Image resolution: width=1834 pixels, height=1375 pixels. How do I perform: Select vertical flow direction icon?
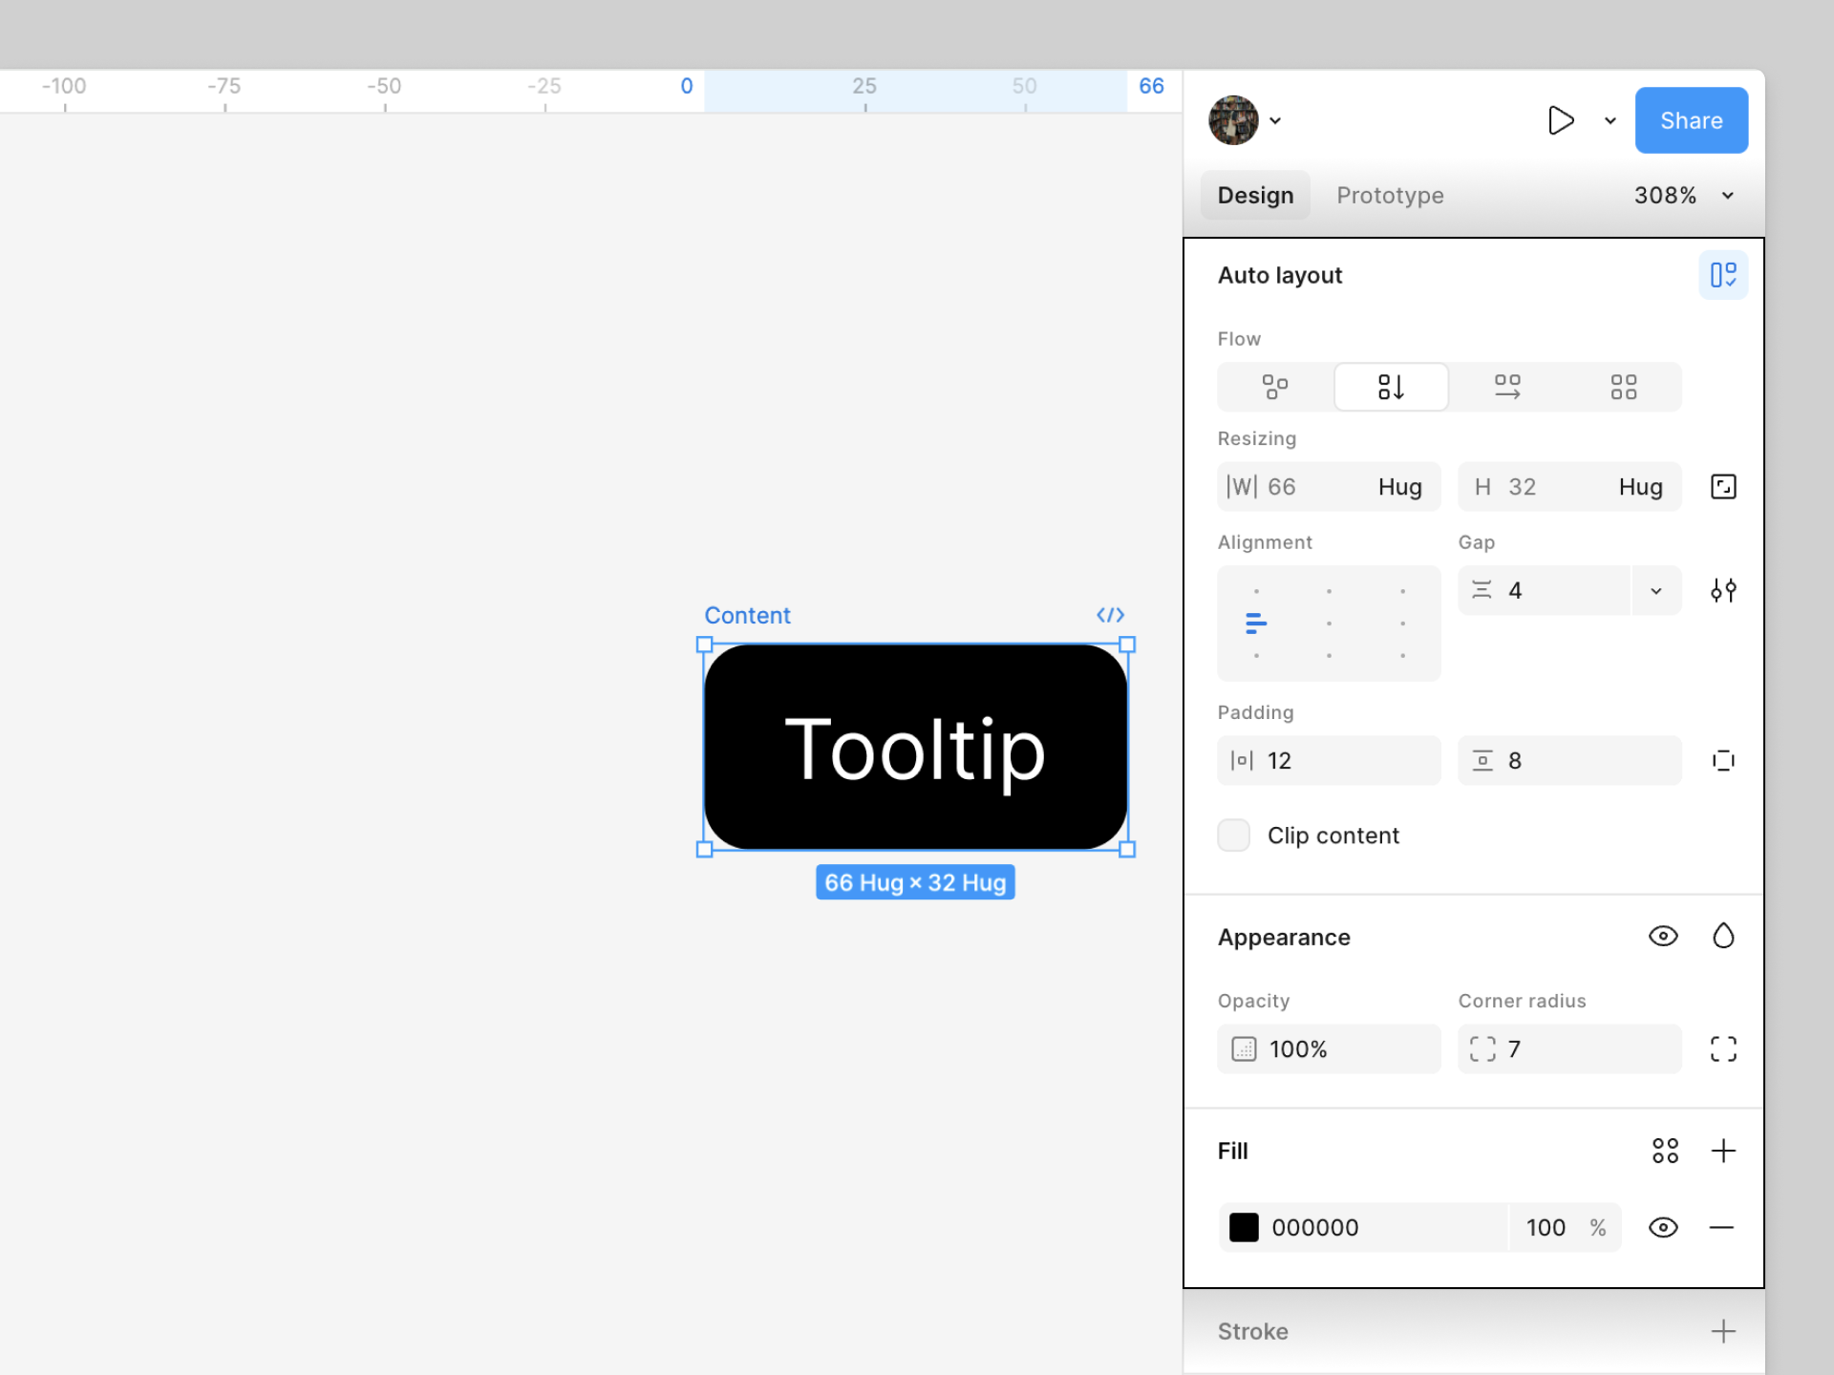(x=1391, y=387)
